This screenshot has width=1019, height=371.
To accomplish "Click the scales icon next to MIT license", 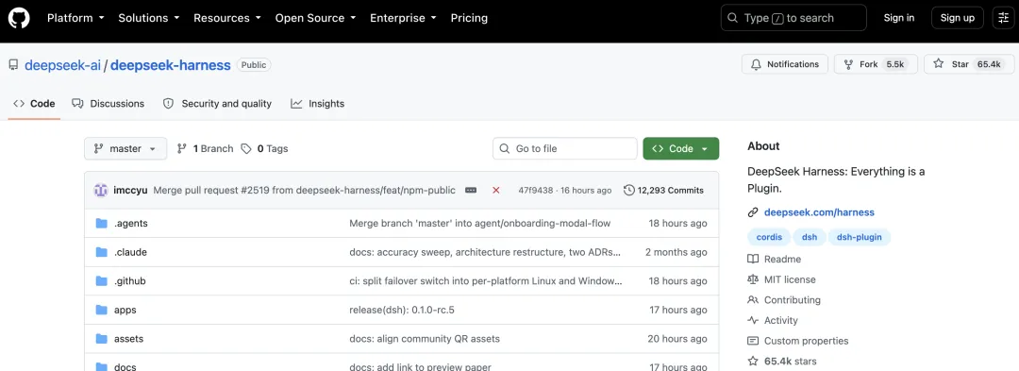I will (753, 279).
